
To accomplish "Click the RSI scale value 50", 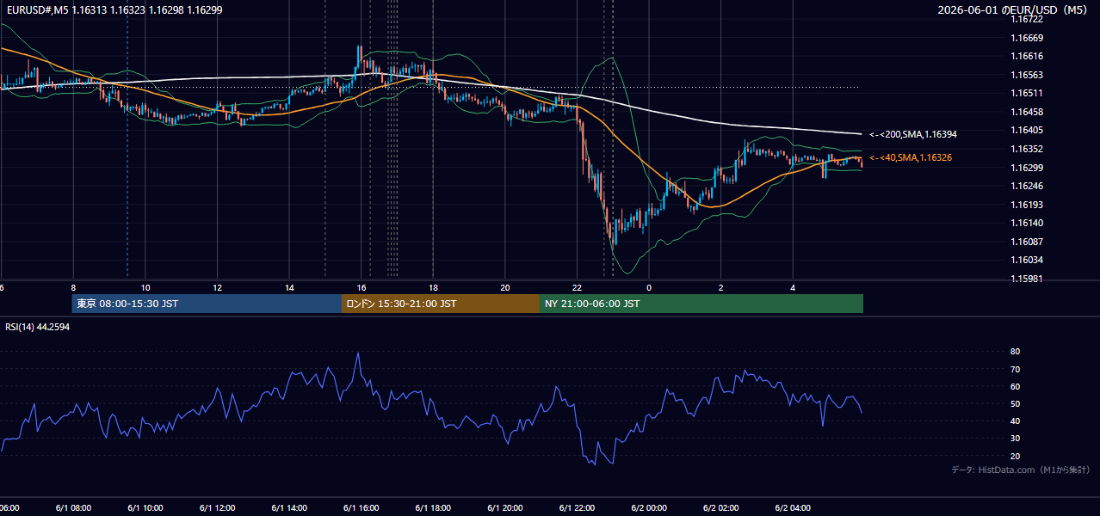I will point(1016,403).
